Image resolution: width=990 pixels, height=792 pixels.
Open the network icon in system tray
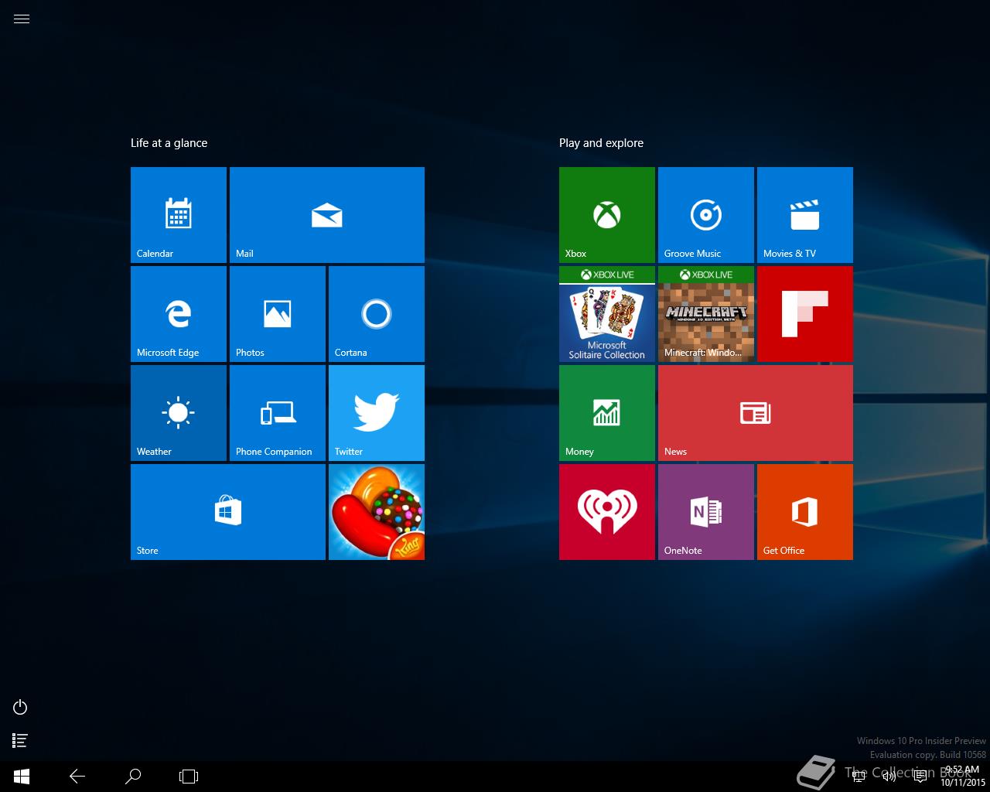(x=859, y=777)
